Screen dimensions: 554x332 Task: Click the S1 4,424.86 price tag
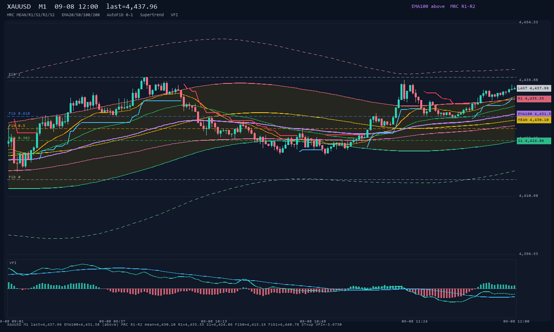[534, 141]
